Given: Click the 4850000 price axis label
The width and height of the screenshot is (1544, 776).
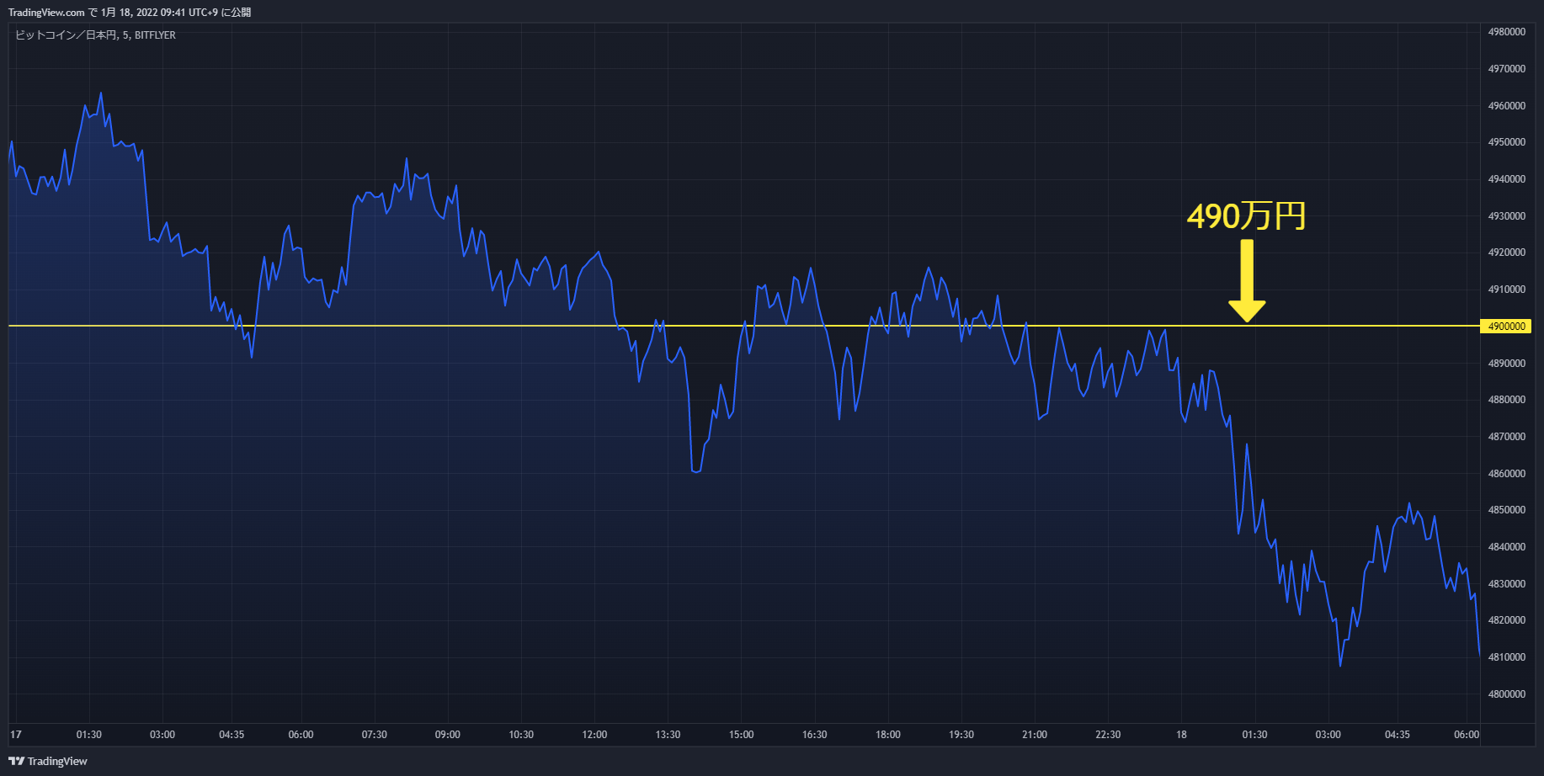Looking at the screenshot, I should [x=1507, y=510].
